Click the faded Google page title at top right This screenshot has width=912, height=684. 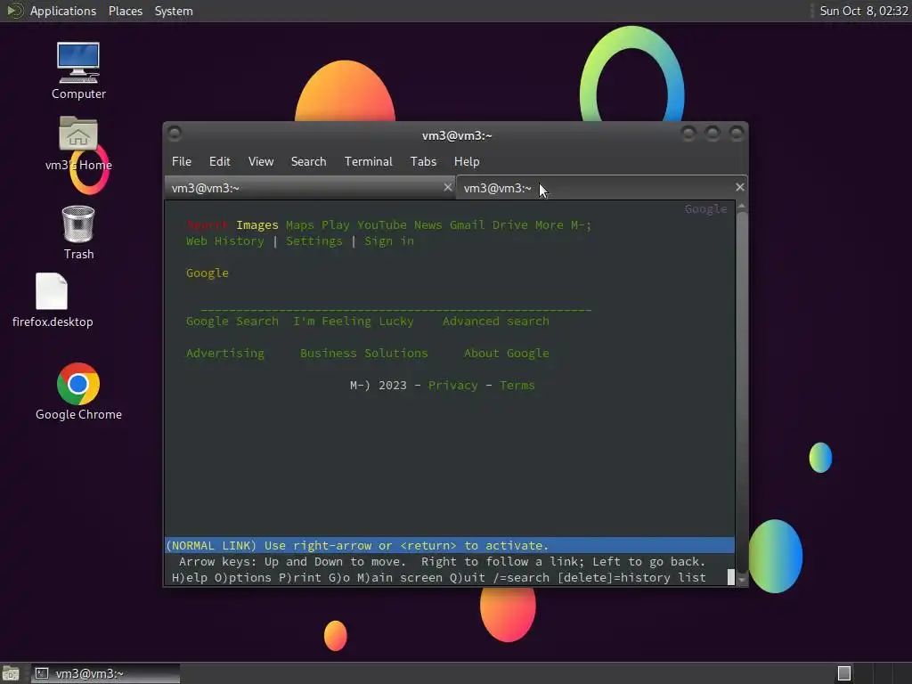705,208
